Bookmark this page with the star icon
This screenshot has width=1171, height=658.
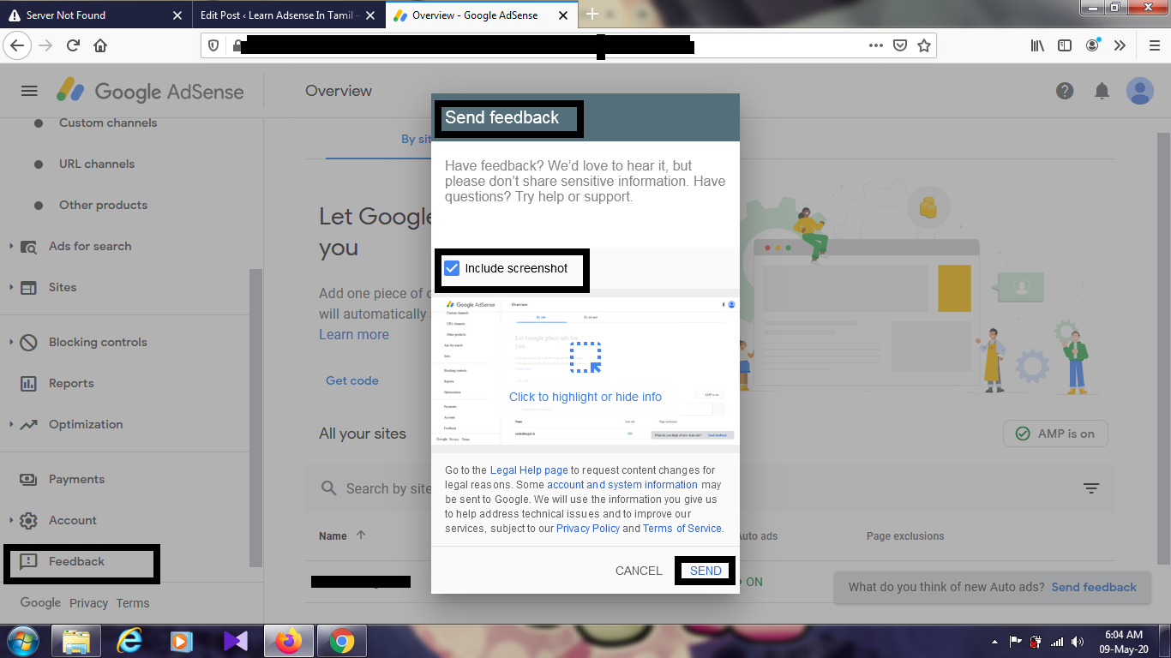point(923,45)
